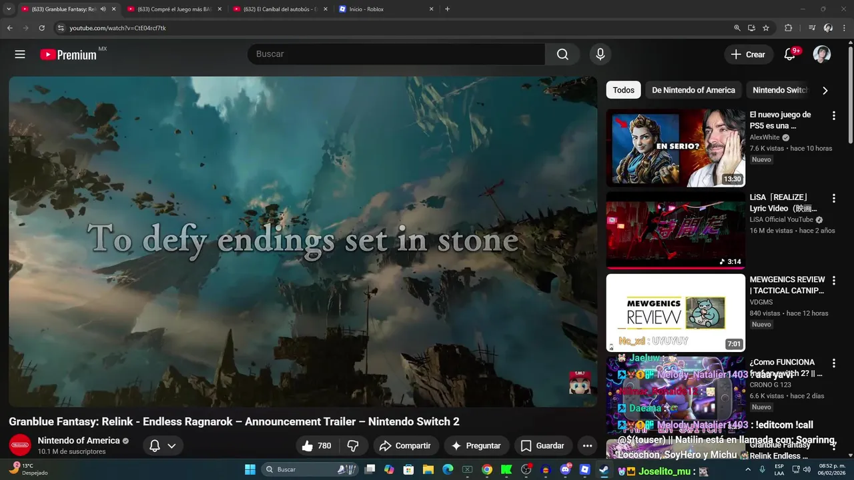
Task: Bookmark this page with star icon
Action: tap(766, 28)
